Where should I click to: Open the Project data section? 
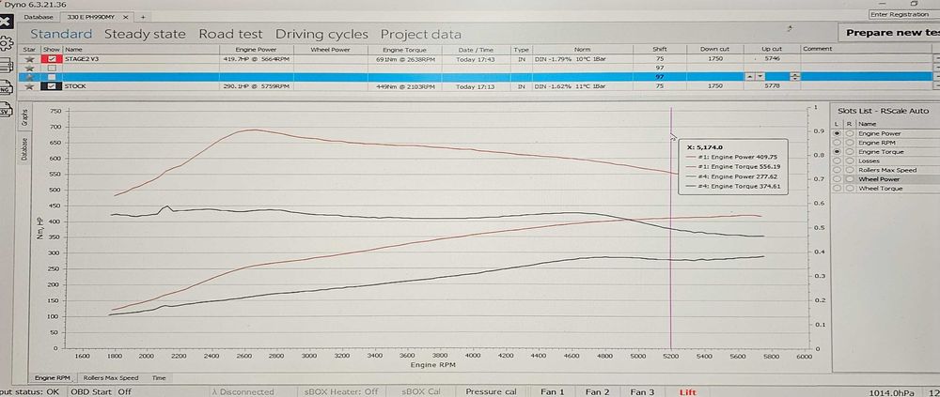[421, 34]
